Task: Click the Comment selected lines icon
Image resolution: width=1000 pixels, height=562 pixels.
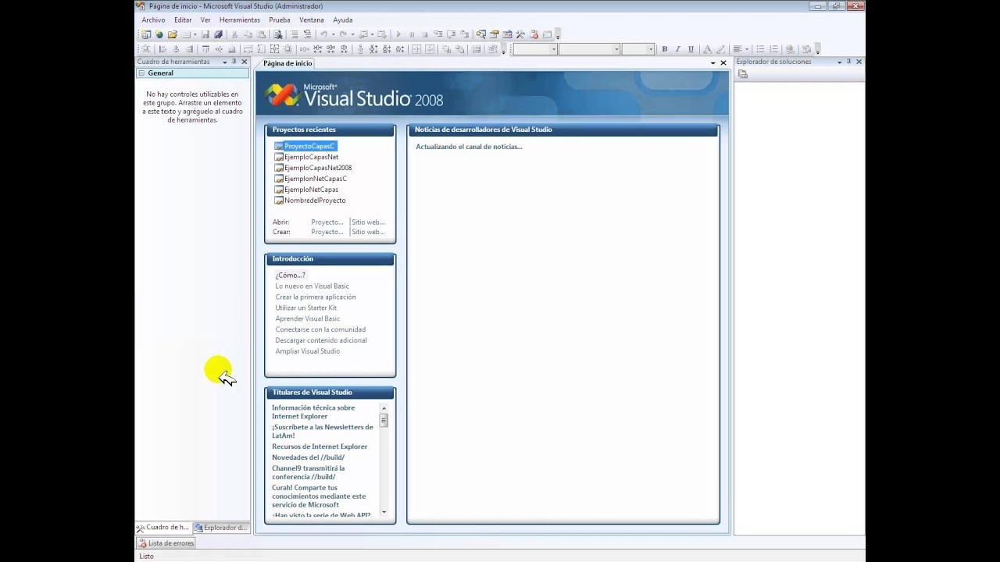Action: click(295, 34)
